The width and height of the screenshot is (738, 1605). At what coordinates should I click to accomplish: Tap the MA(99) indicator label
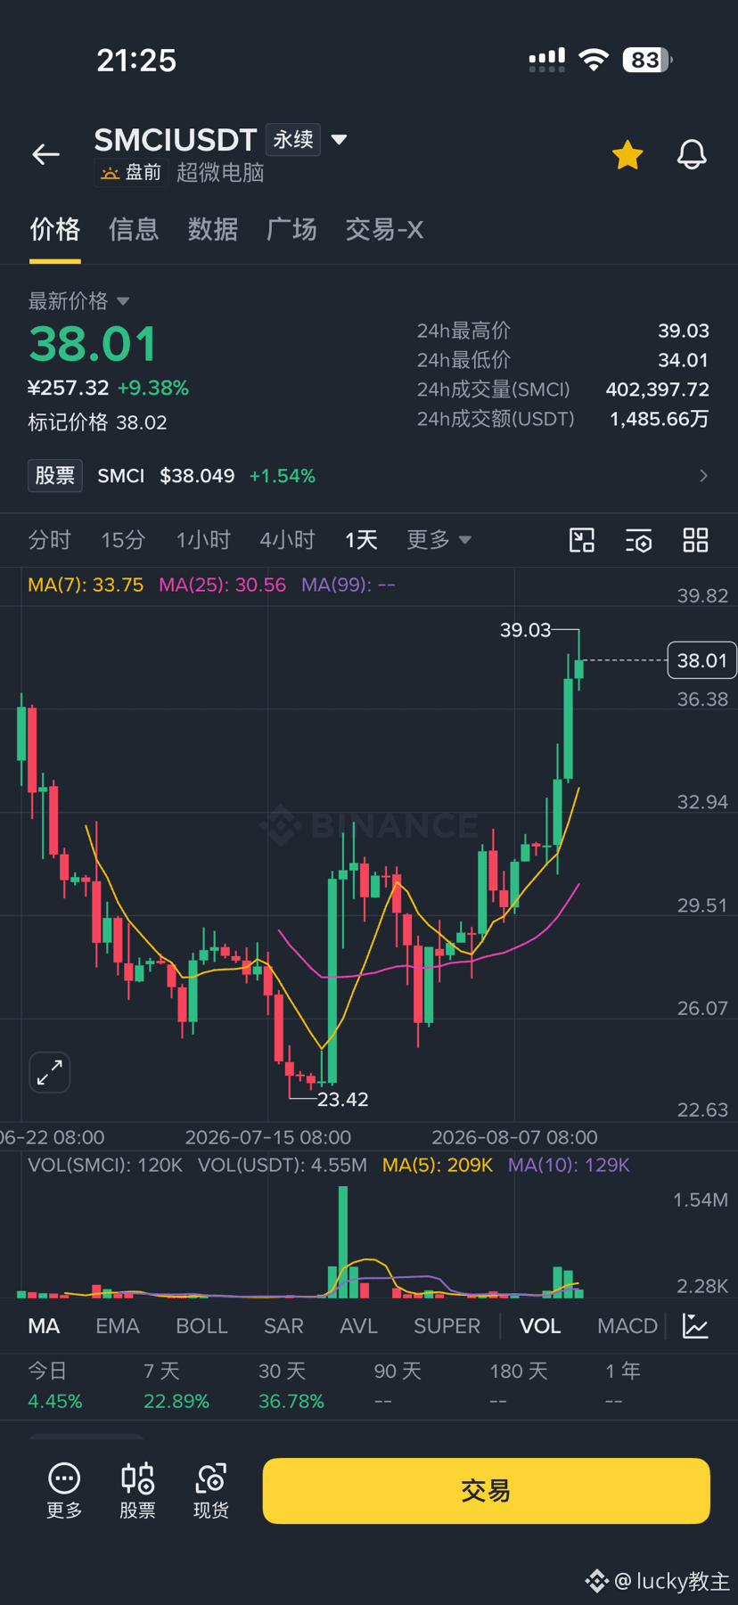[348, 585]
